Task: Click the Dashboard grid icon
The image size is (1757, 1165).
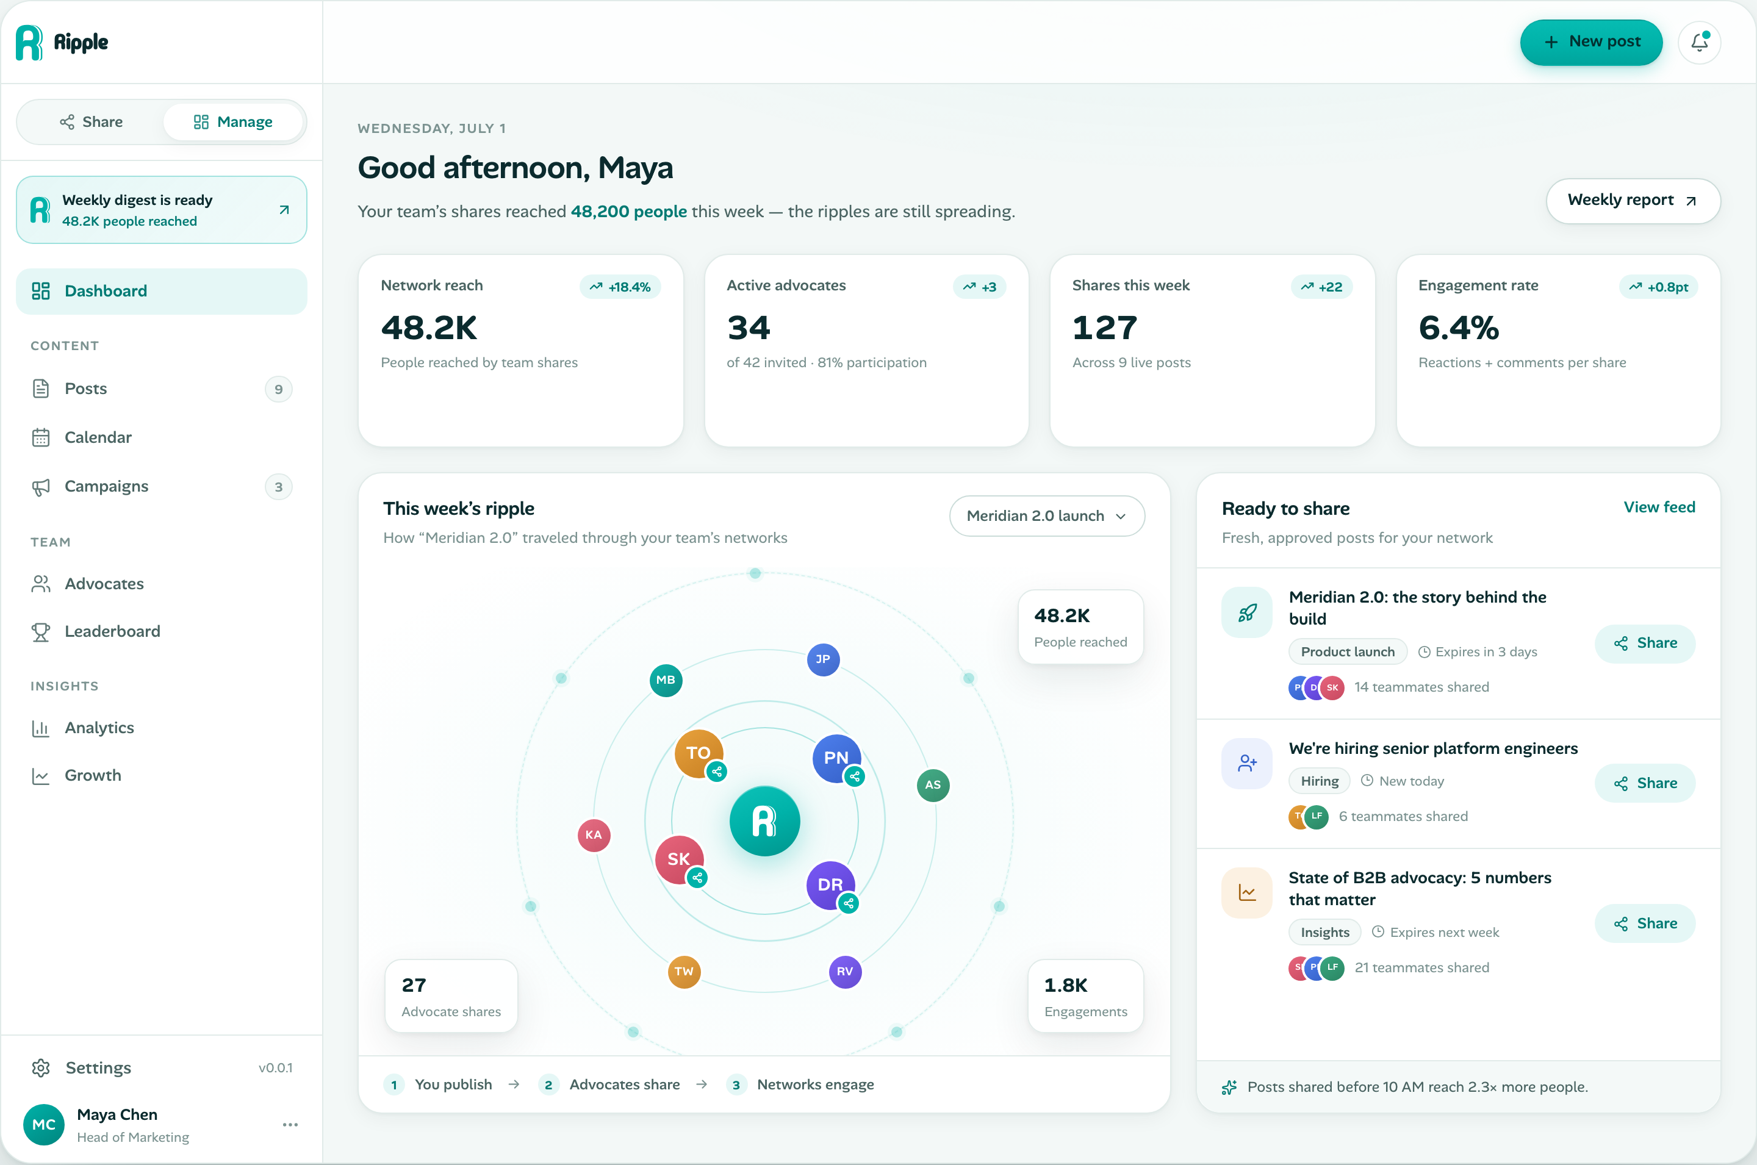Action: point(41,292)
